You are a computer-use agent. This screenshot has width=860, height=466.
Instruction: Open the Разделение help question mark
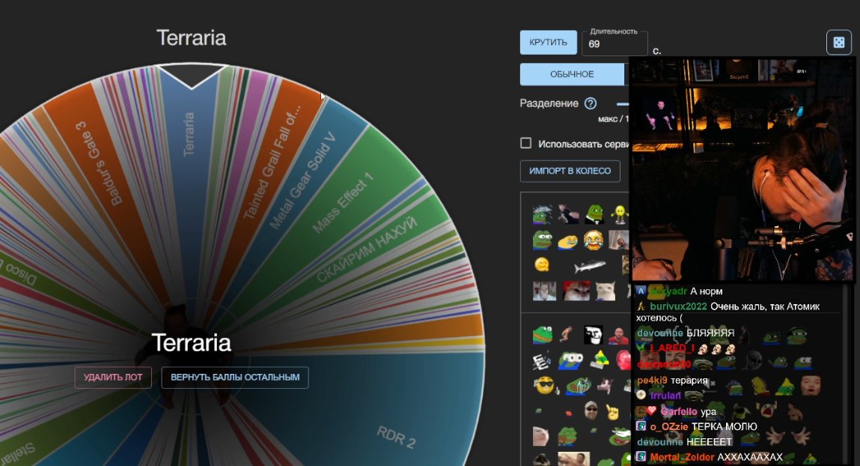[x=590, y=103]
